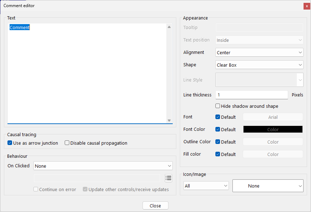Screen dimensions: 311x212
Task: Uncheck Default next to Font
Action: pos(218,117)
